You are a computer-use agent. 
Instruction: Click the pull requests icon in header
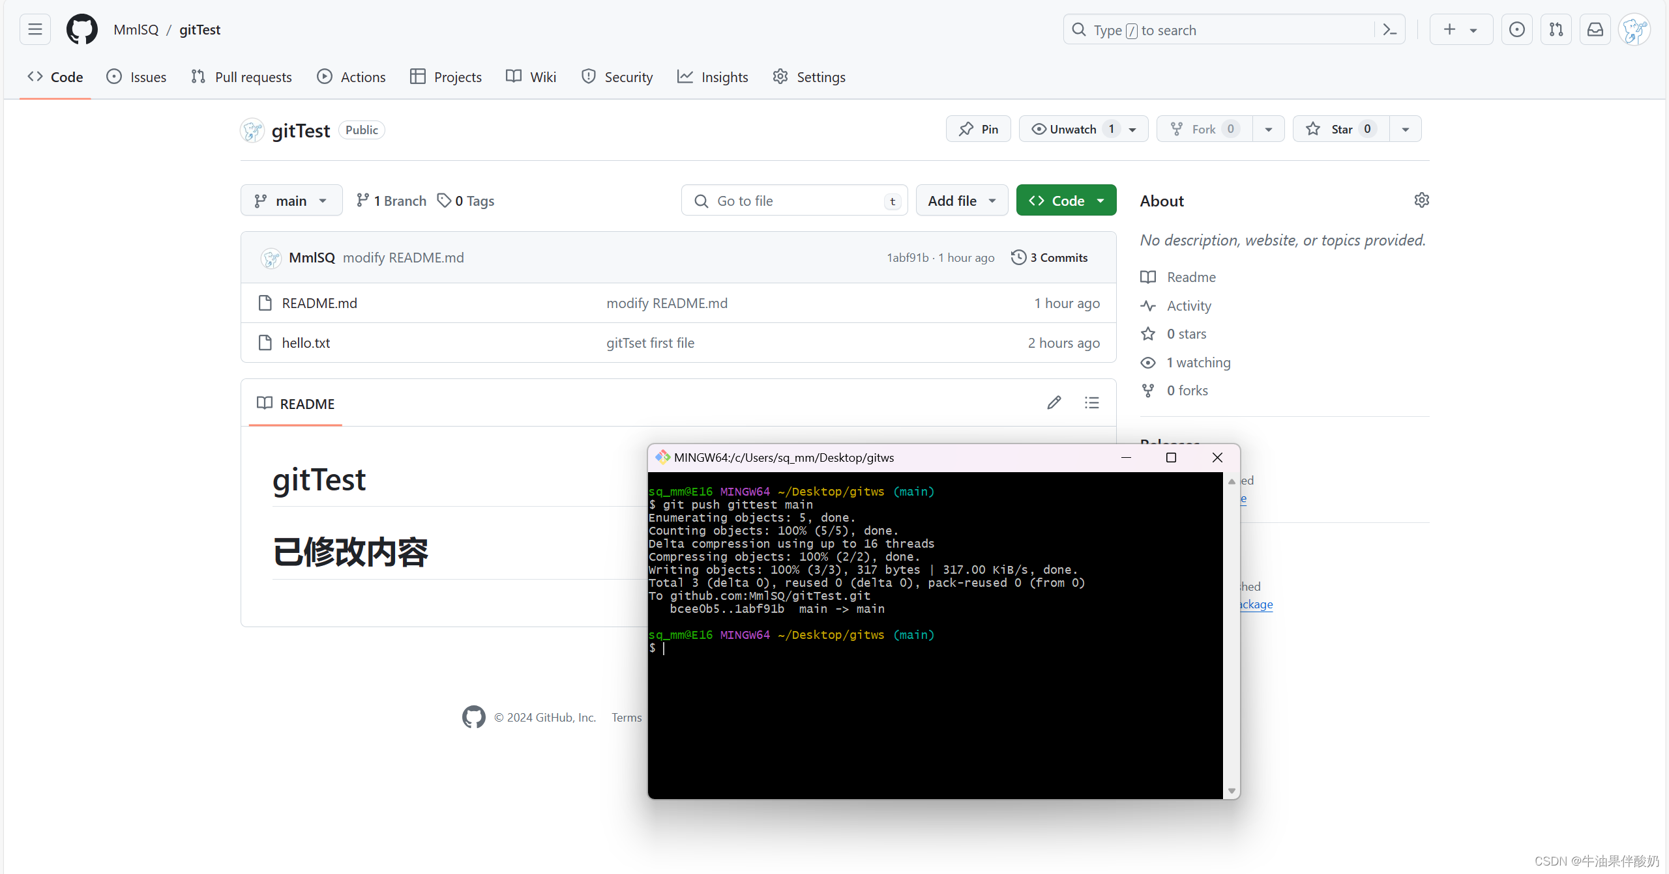point(1556,30)
